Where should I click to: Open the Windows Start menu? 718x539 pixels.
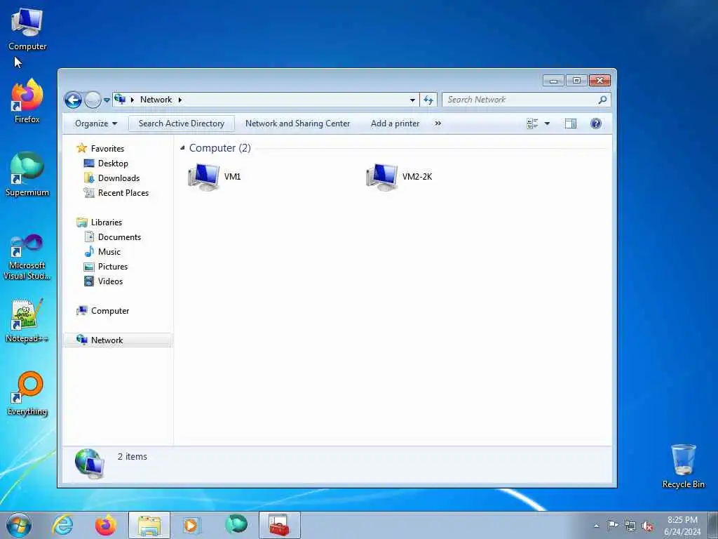coord(19,525)
